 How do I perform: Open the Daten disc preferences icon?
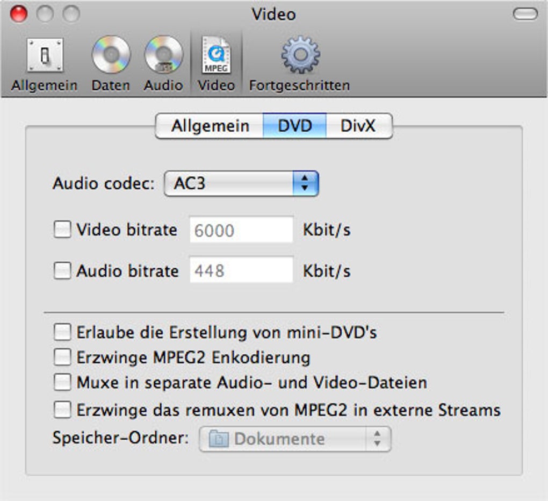pyautogui.click(x=111, y=56)
